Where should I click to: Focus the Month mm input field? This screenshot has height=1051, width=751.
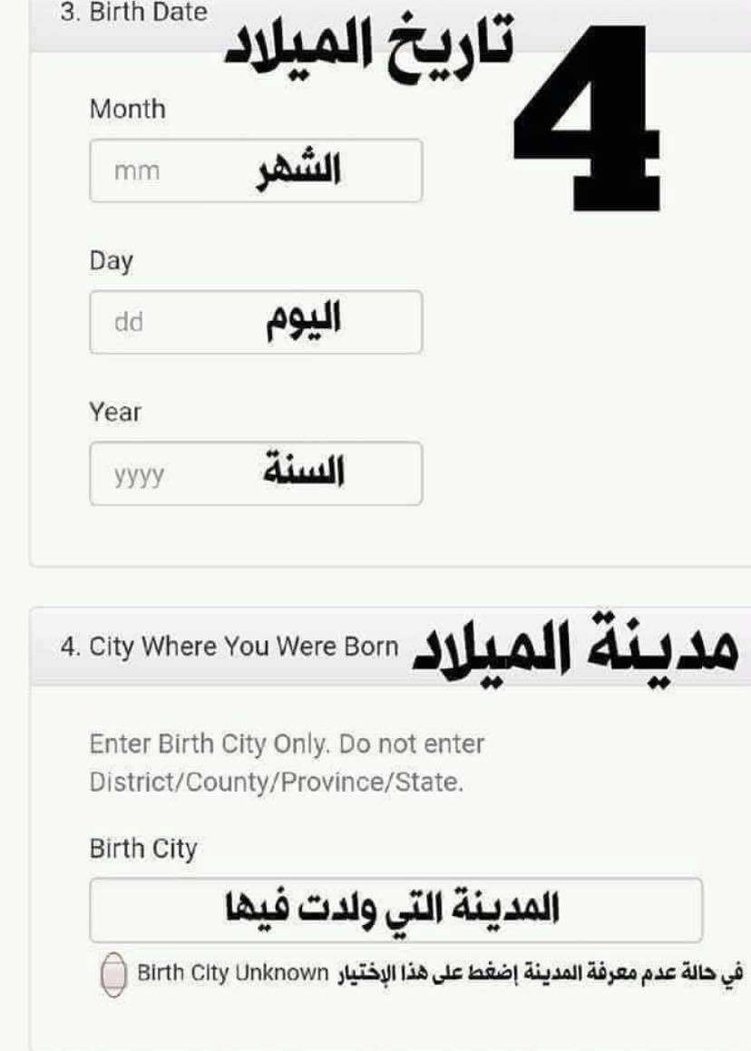pos(256,170)
